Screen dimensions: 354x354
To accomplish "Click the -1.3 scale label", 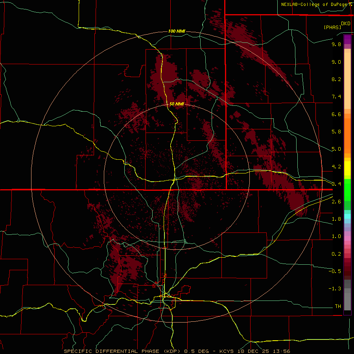I will pos(335,289).
